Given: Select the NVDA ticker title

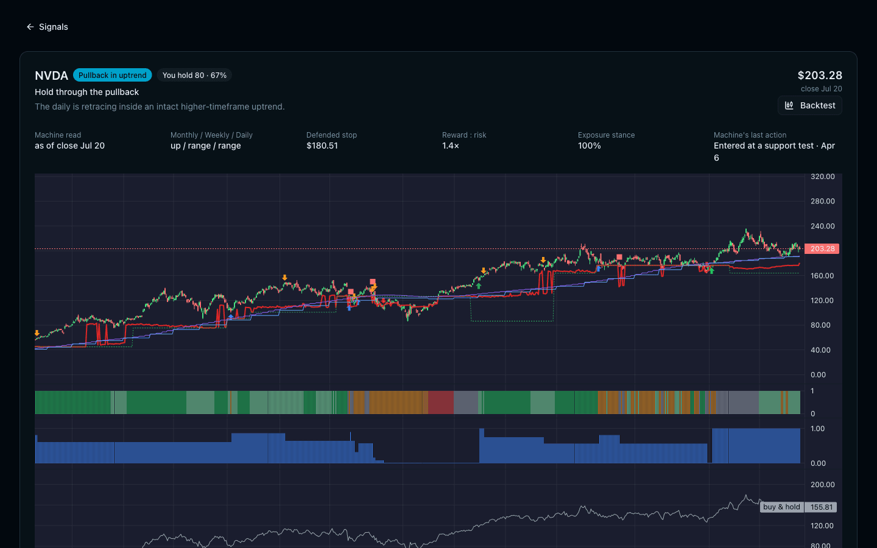Looking at the screenshot, I should (x=51, y=76).
